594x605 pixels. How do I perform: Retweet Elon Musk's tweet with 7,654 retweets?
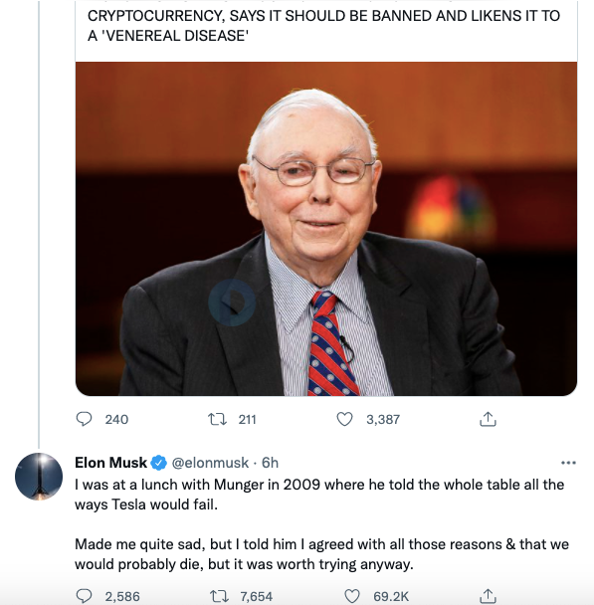(x=219, y=596)
